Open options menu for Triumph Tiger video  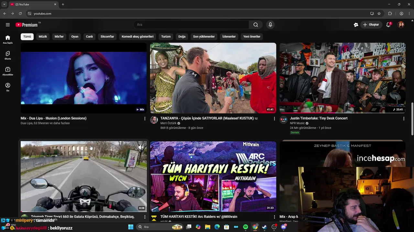point(145,217)
